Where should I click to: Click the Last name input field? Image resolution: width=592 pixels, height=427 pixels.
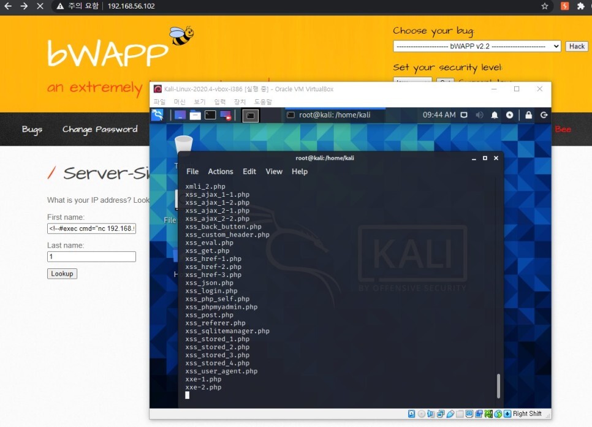click(x=91, y=257)
